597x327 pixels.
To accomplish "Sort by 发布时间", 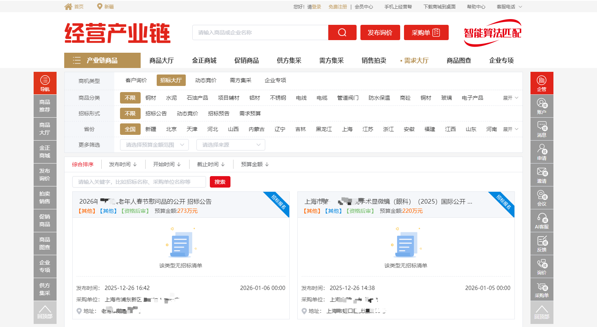I will pyautogui.click(x=123, y=164).
